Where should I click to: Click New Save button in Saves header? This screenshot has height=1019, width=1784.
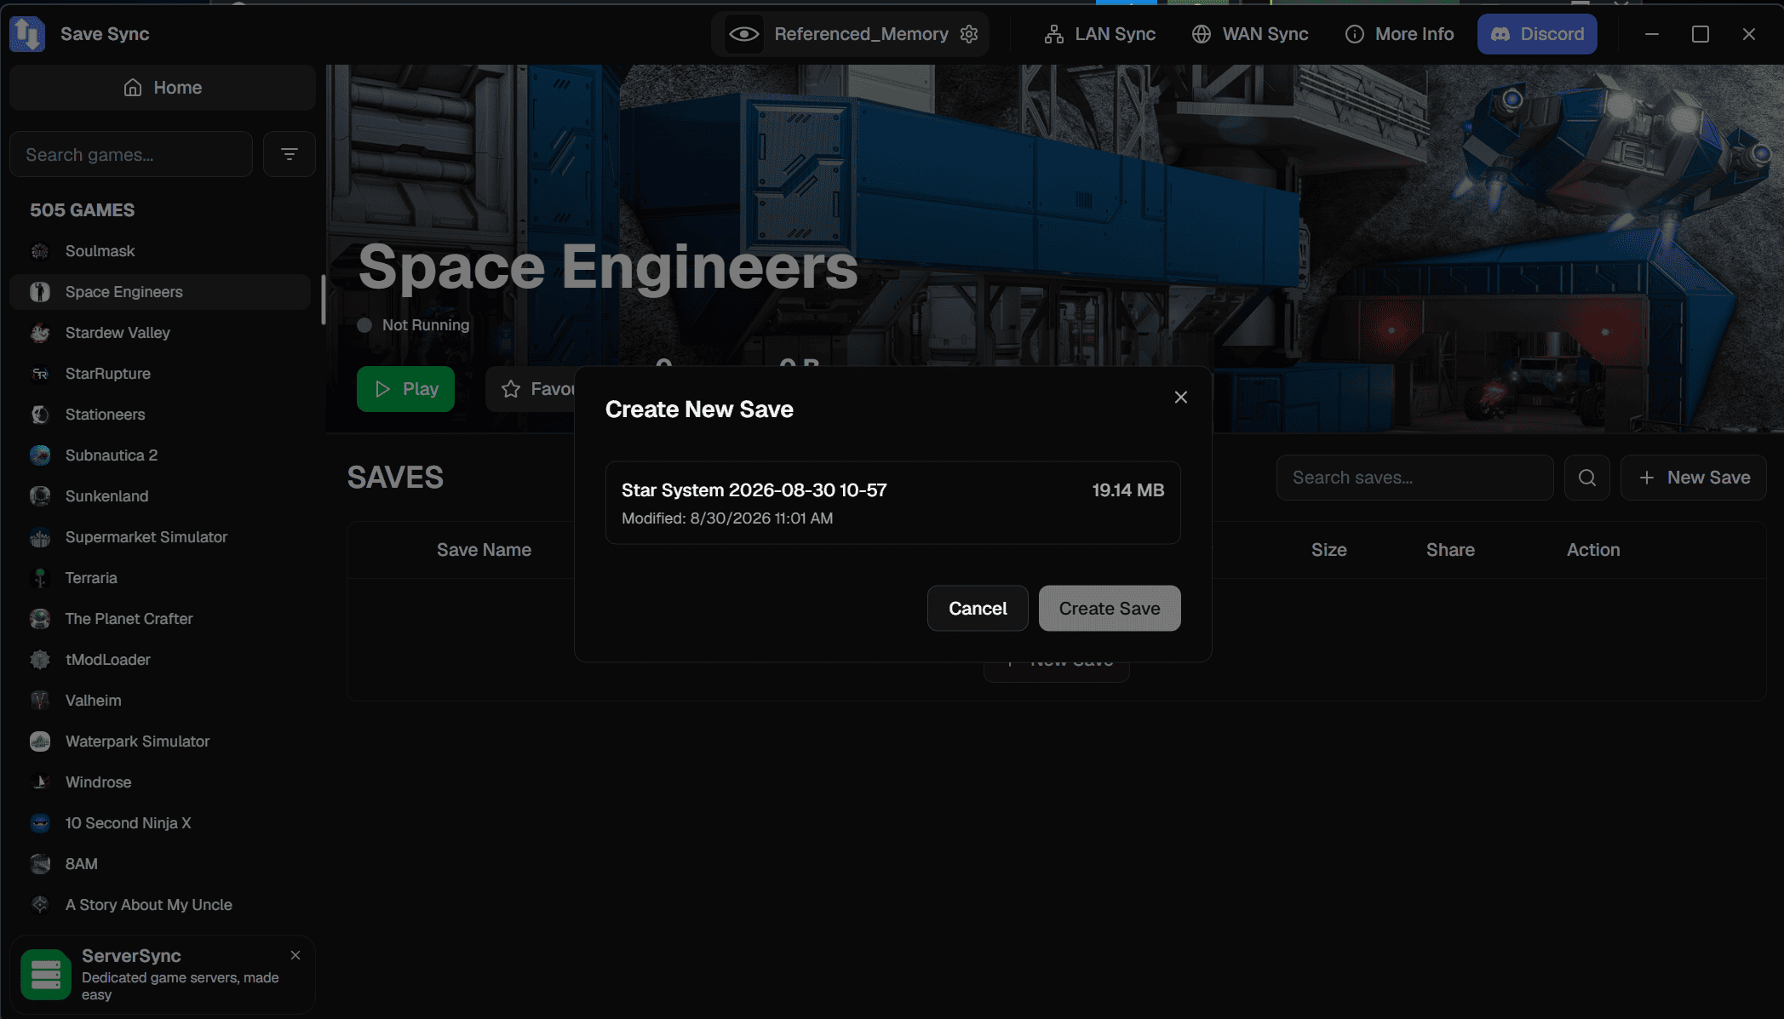tap(1694, 478)
